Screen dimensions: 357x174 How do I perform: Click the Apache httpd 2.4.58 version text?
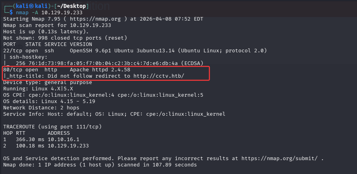click(x=92, y=69)
